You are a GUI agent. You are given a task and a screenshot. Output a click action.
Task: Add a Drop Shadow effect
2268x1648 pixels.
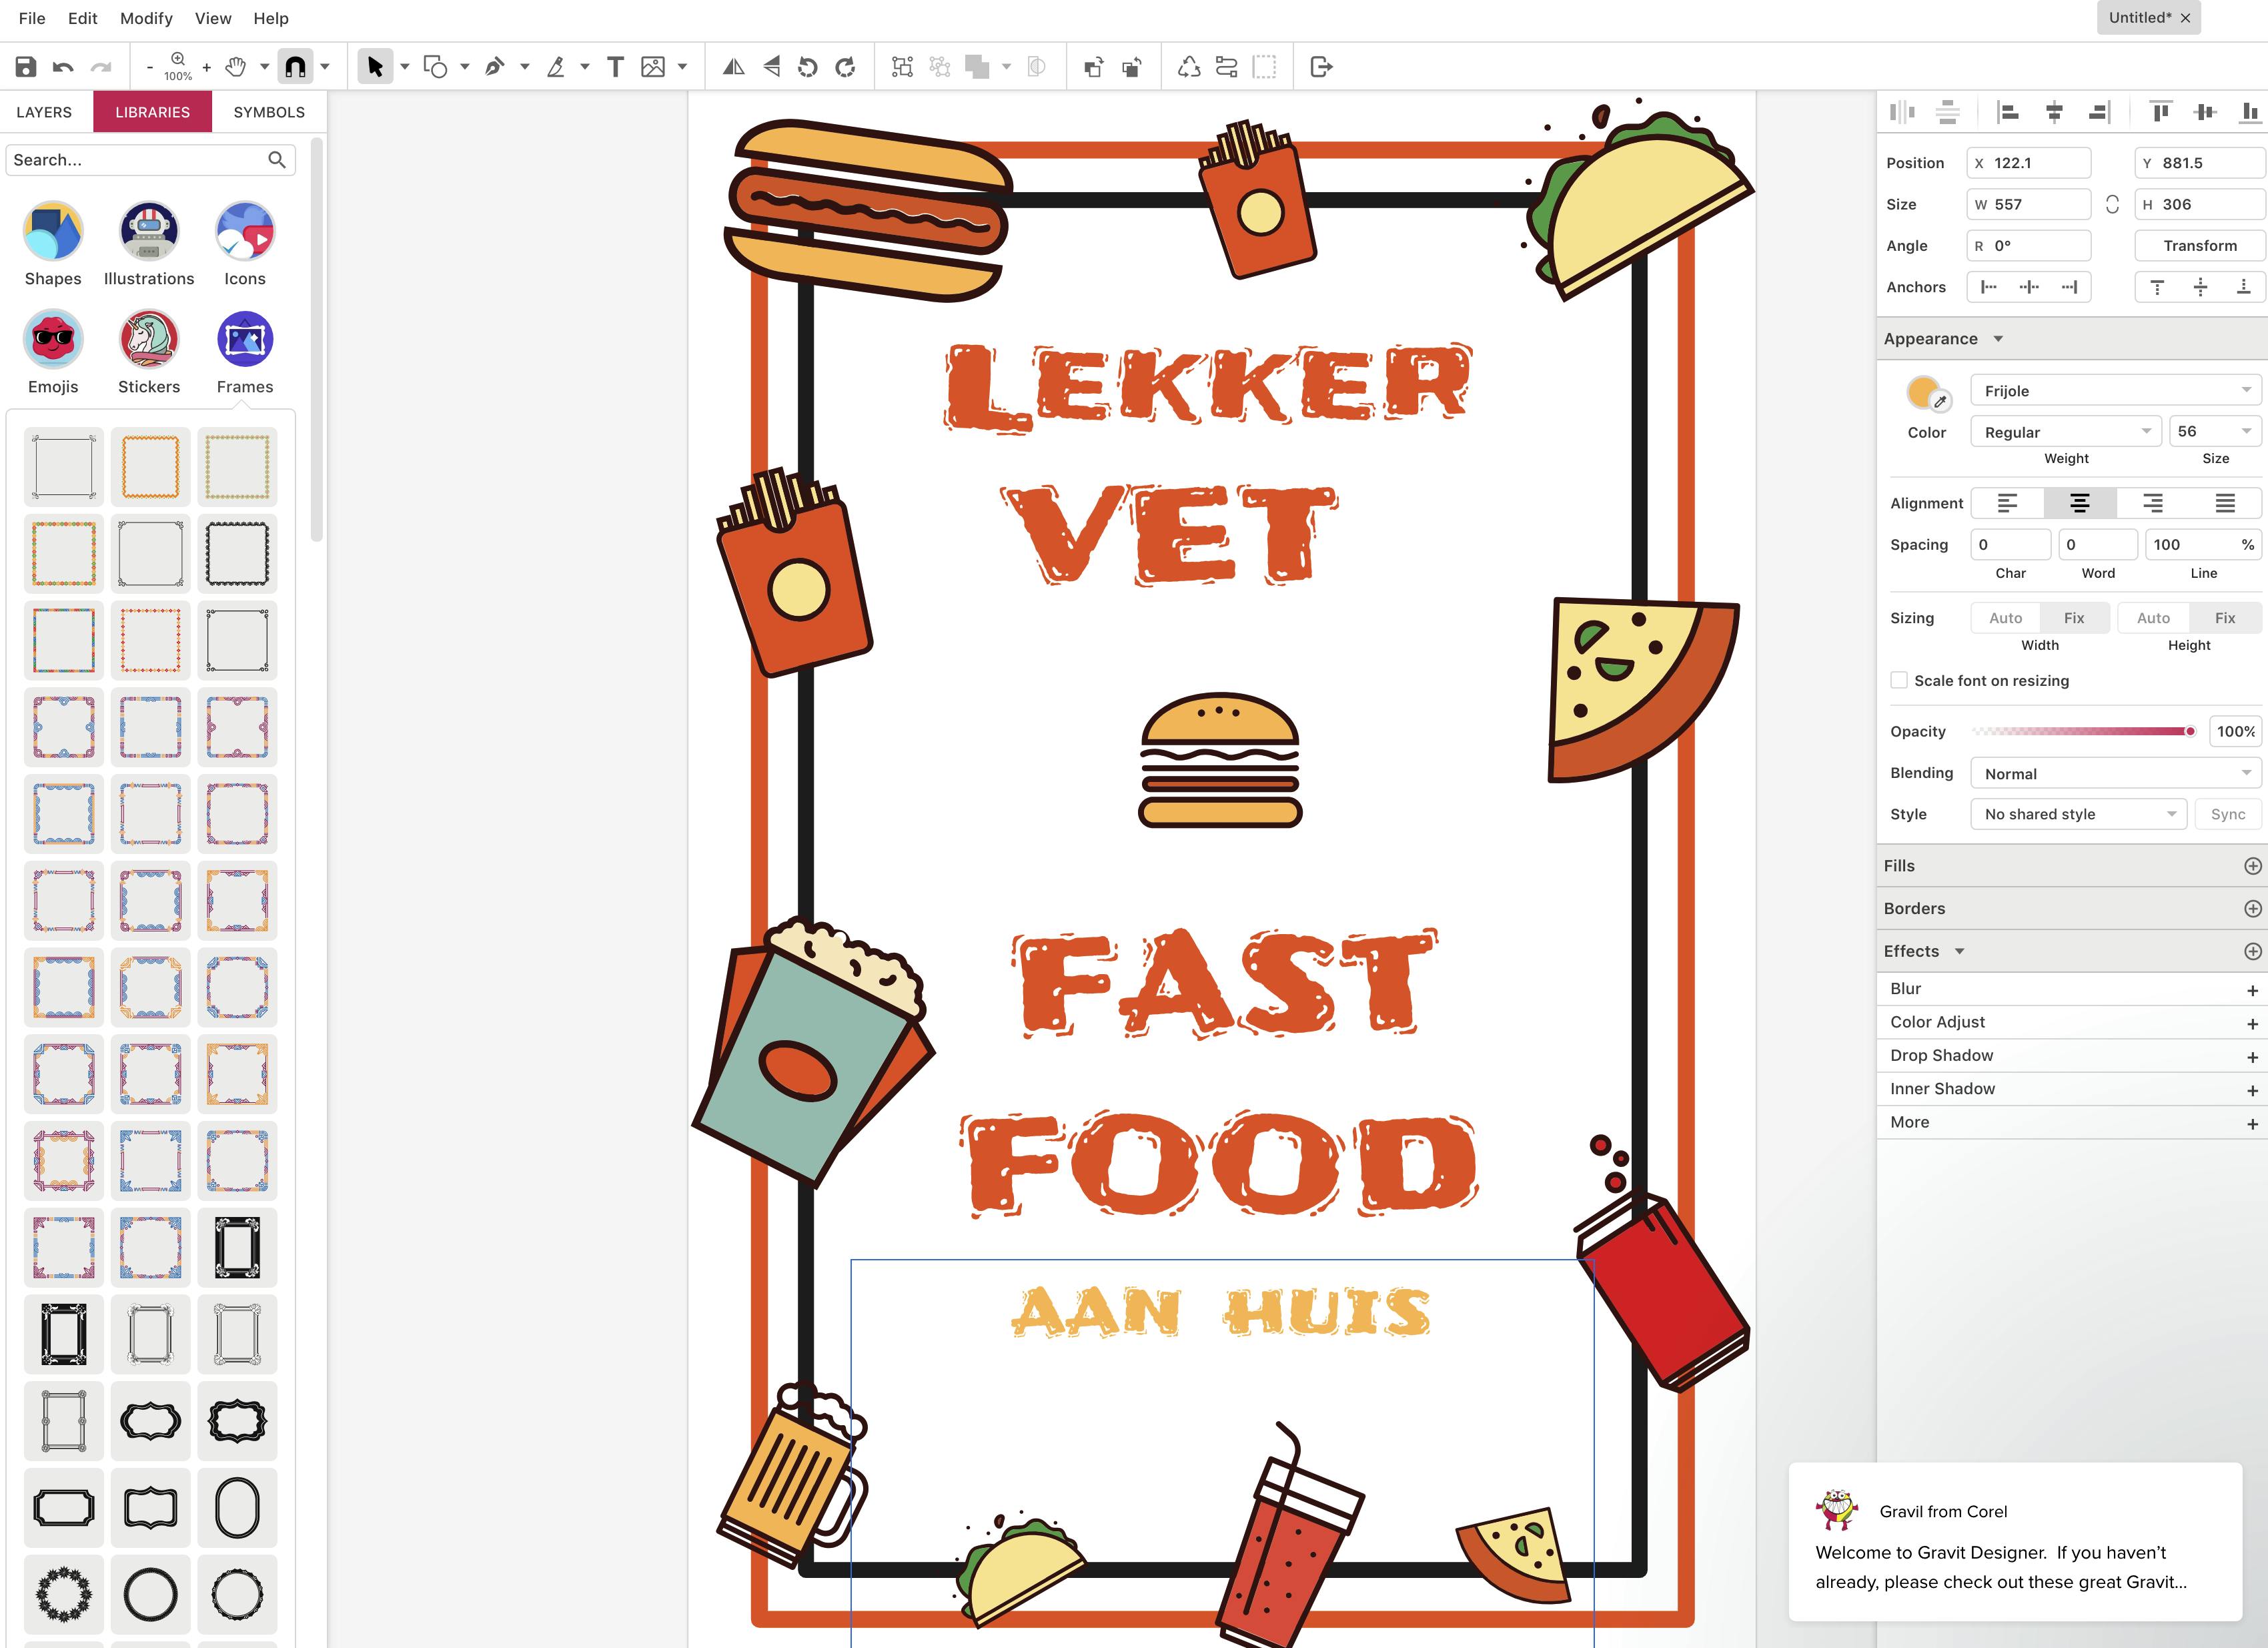click(x=2252, y=1057)
